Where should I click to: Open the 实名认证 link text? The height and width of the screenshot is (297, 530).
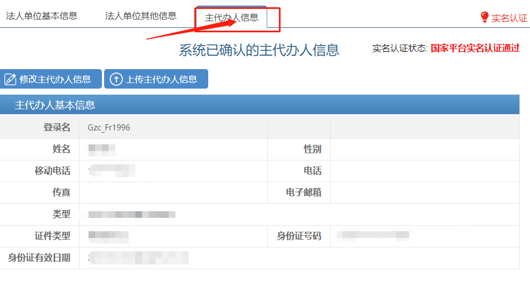click(x=509, y=18)
